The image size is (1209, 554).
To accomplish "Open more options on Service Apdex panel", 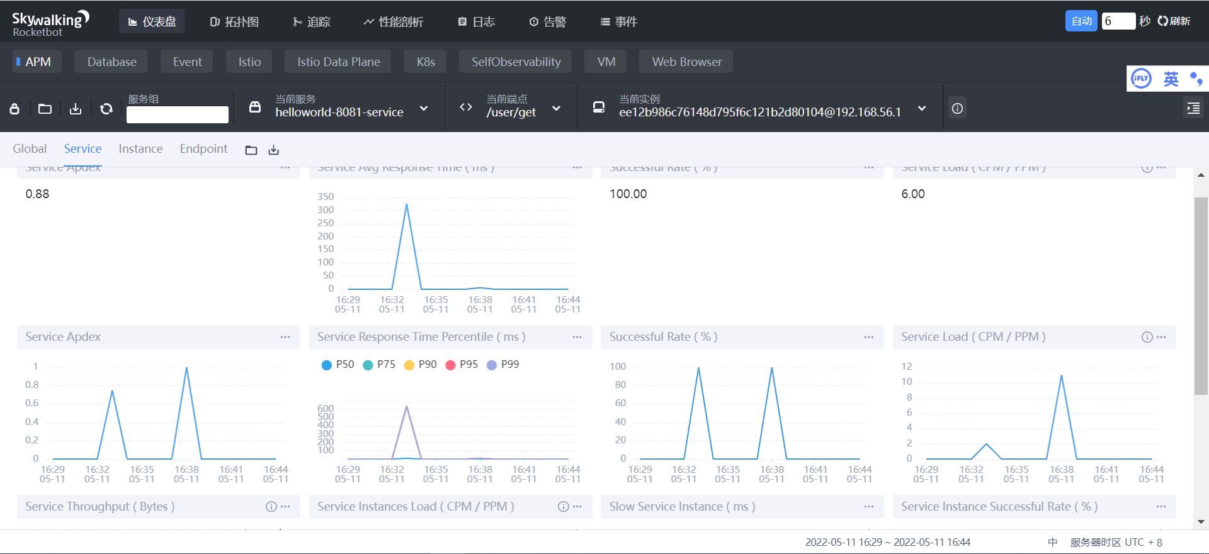I will (285, 337).
